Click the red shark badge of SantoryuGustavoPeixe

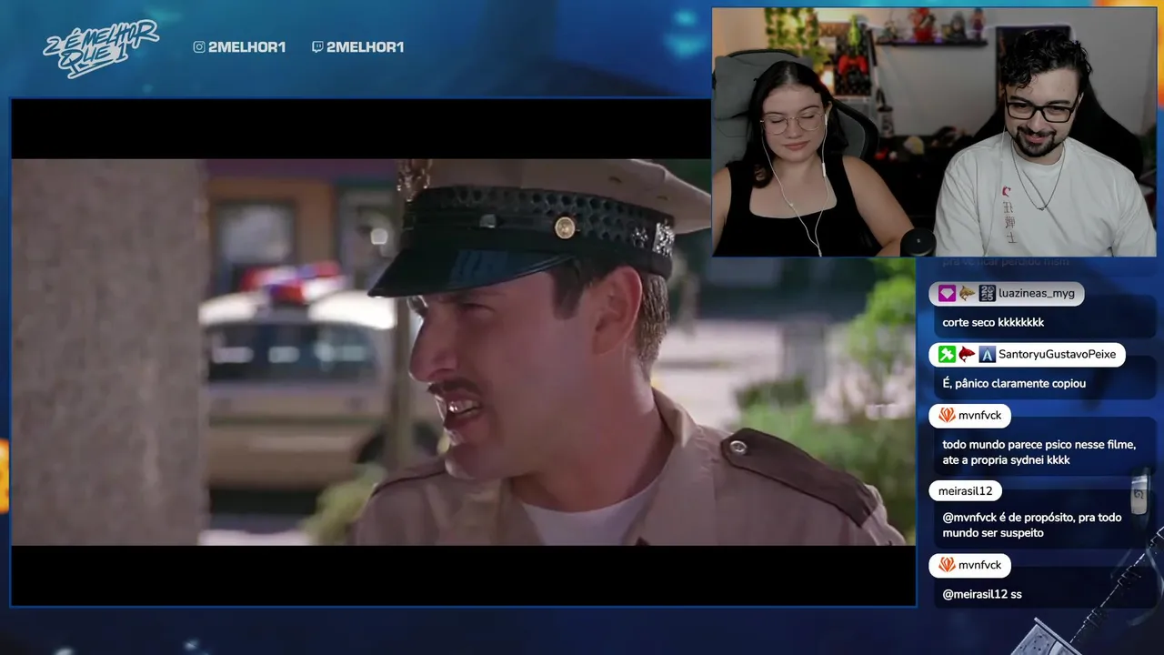[x=967, y=355]
